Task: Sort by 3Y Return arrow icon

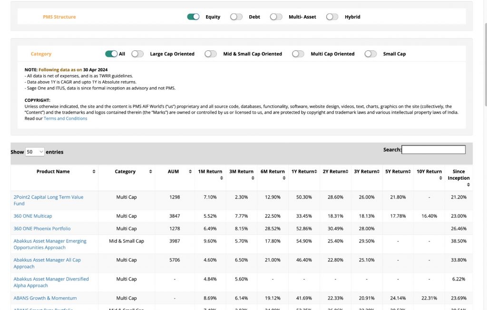Action: point(378,172)
